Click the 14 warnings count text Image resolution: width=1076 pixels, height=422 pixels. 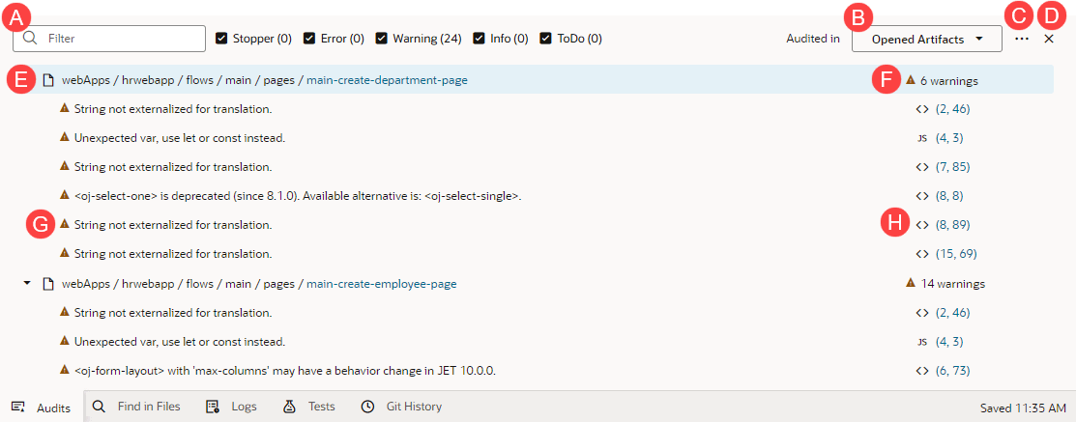952,283
